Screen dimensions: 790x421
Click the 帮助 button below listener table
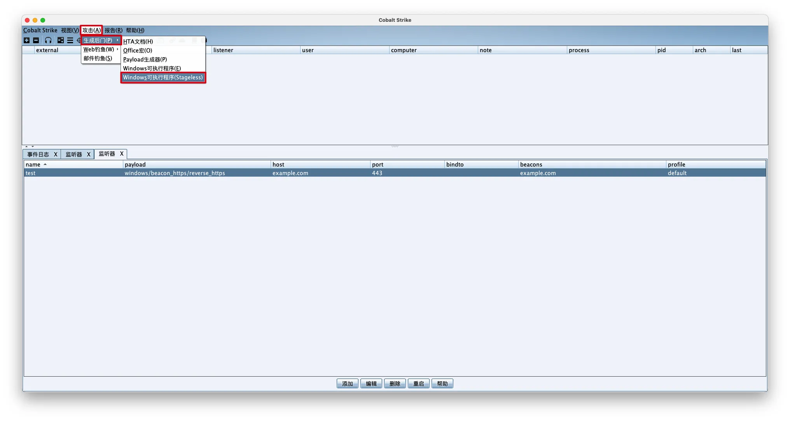[442, 384]
